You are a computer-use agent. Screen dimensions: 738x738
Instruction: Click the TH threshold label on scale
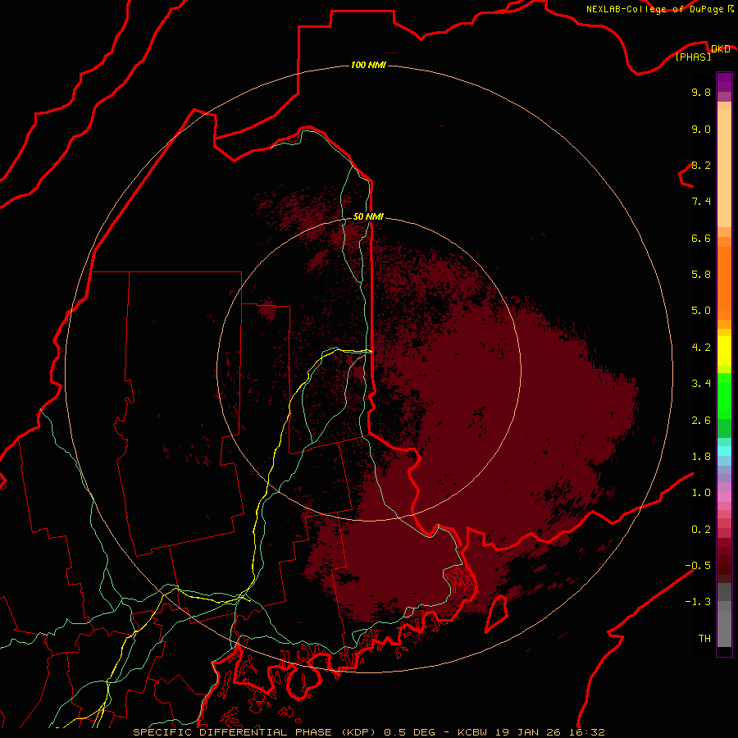coord(704,639)
